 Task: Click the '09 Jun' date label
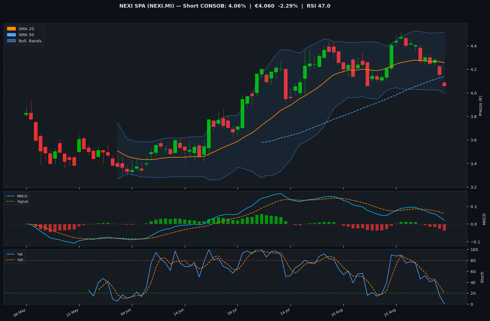point(126,313)
